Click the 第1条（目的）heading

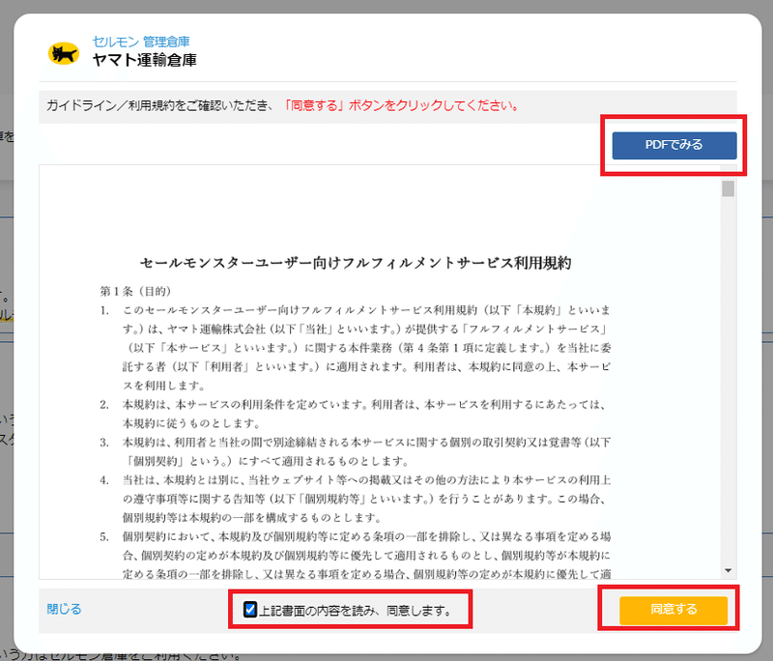click(x=135, y=291)
